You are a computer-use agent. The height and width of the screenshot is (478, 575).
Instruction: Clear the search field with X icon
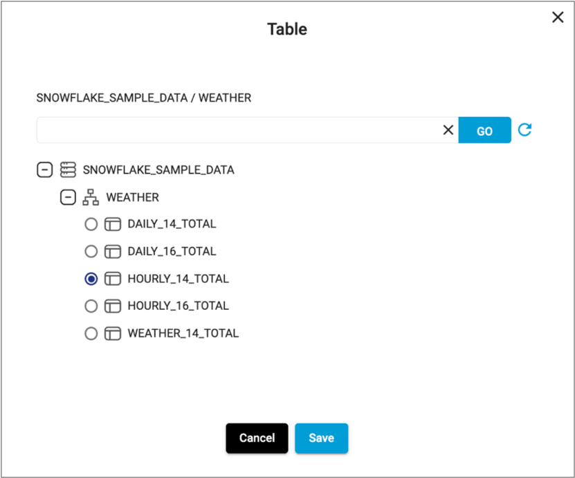click(448, 130)
